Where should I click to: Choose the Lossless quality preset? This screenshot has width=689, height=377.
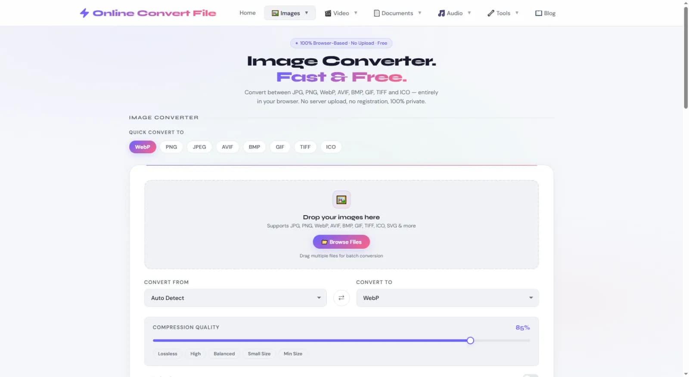tap(168, 354)
